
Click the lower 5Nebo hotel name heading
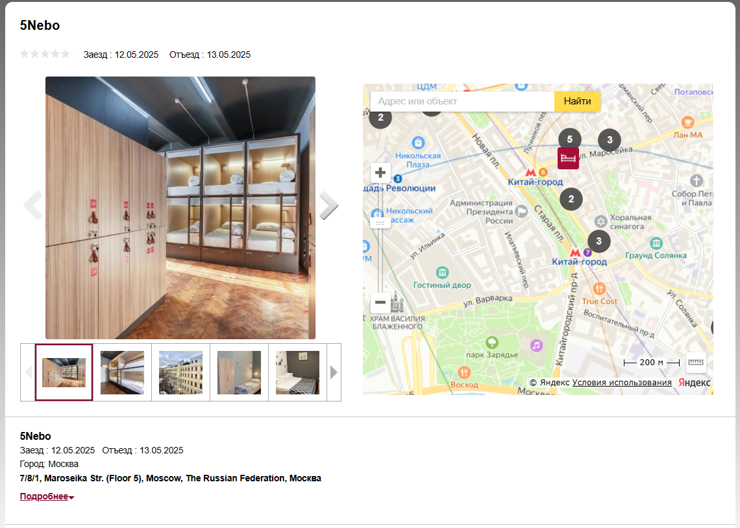tap(36, 436)
